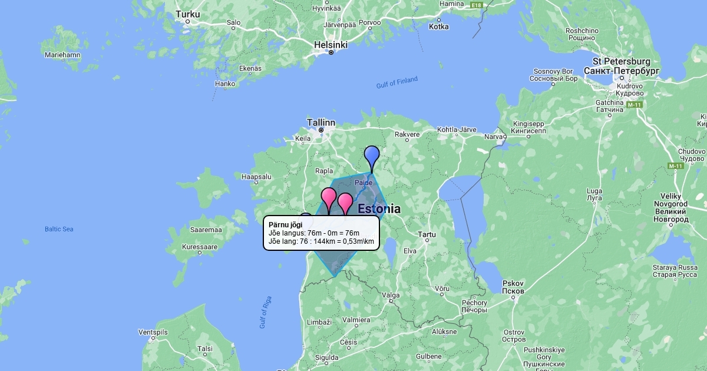
Task: Click the Gulf of Riga label
Action: [265, 311]
